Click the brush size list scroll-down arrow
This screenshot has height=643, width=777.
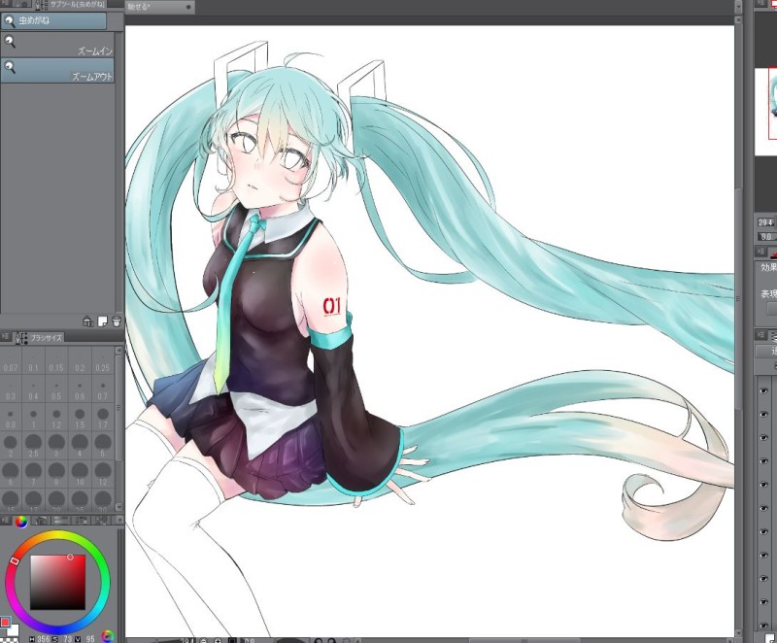coord(118,507)
